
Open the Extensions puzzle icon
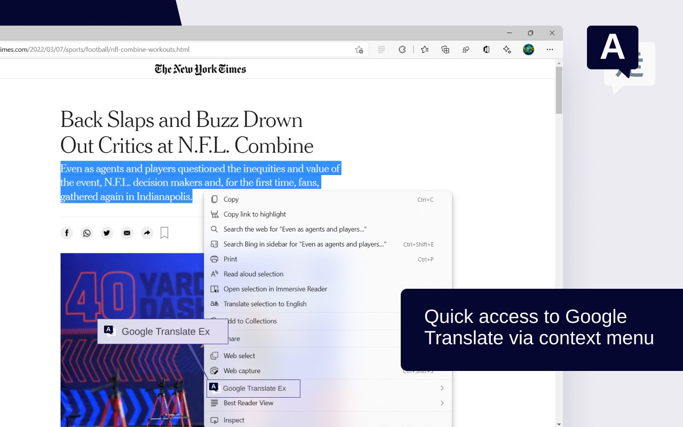(x=402, y=50)
